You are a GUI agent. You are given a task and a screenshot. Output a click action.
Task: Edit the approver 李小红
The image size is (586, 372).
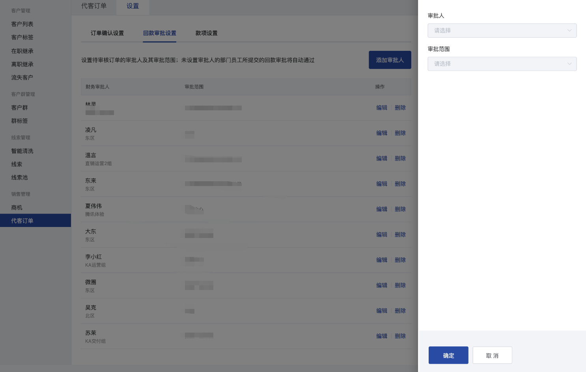[382, 260]
